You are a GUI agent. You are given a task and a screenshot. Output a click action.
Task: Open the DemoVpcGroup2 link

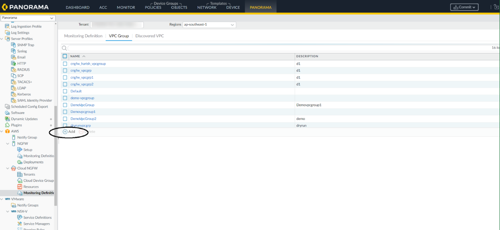click(x=83, y=119)
